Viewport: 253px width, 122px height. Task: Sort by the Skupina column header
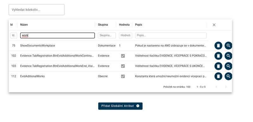pos(103,25)
